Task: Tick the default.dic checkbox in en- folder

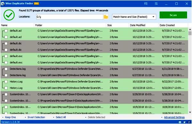Action: (6, 43)
